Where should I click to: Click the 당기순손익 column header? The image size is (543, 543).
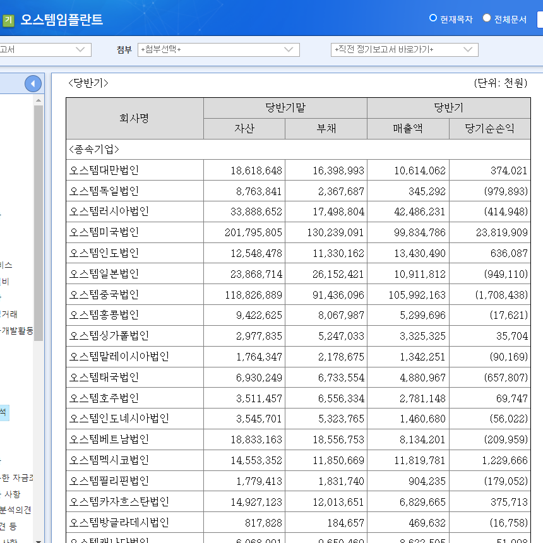pyautogui.click(x=490, y=129)
